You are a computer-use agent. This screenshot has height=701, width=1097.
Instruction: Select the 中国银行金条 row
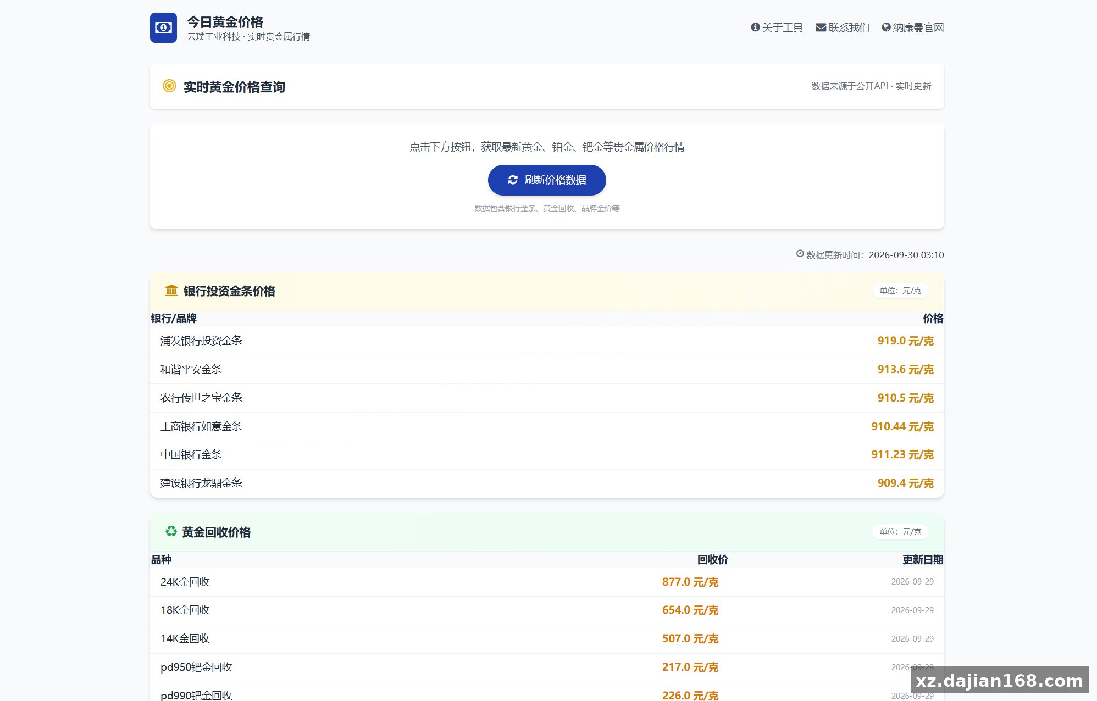pos(547,455)
